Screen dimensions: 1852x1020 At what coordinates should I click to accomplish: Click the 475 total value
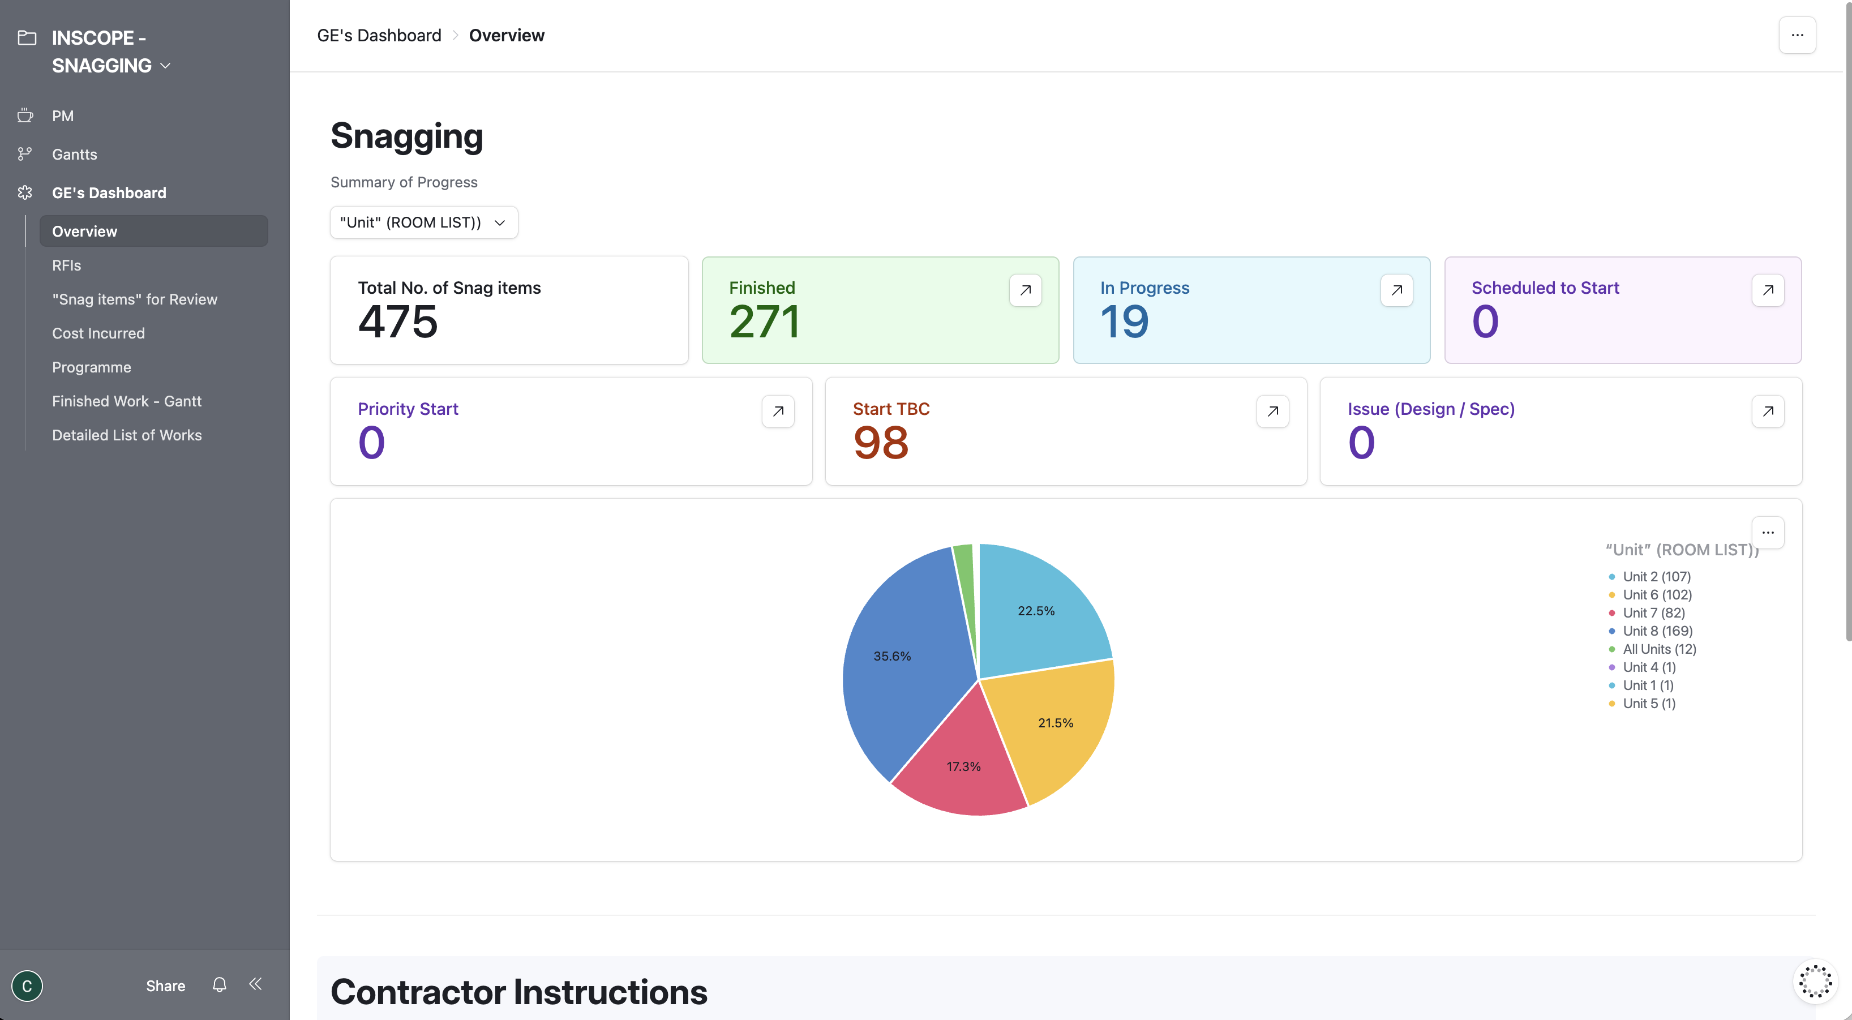(x=397, y=322)
